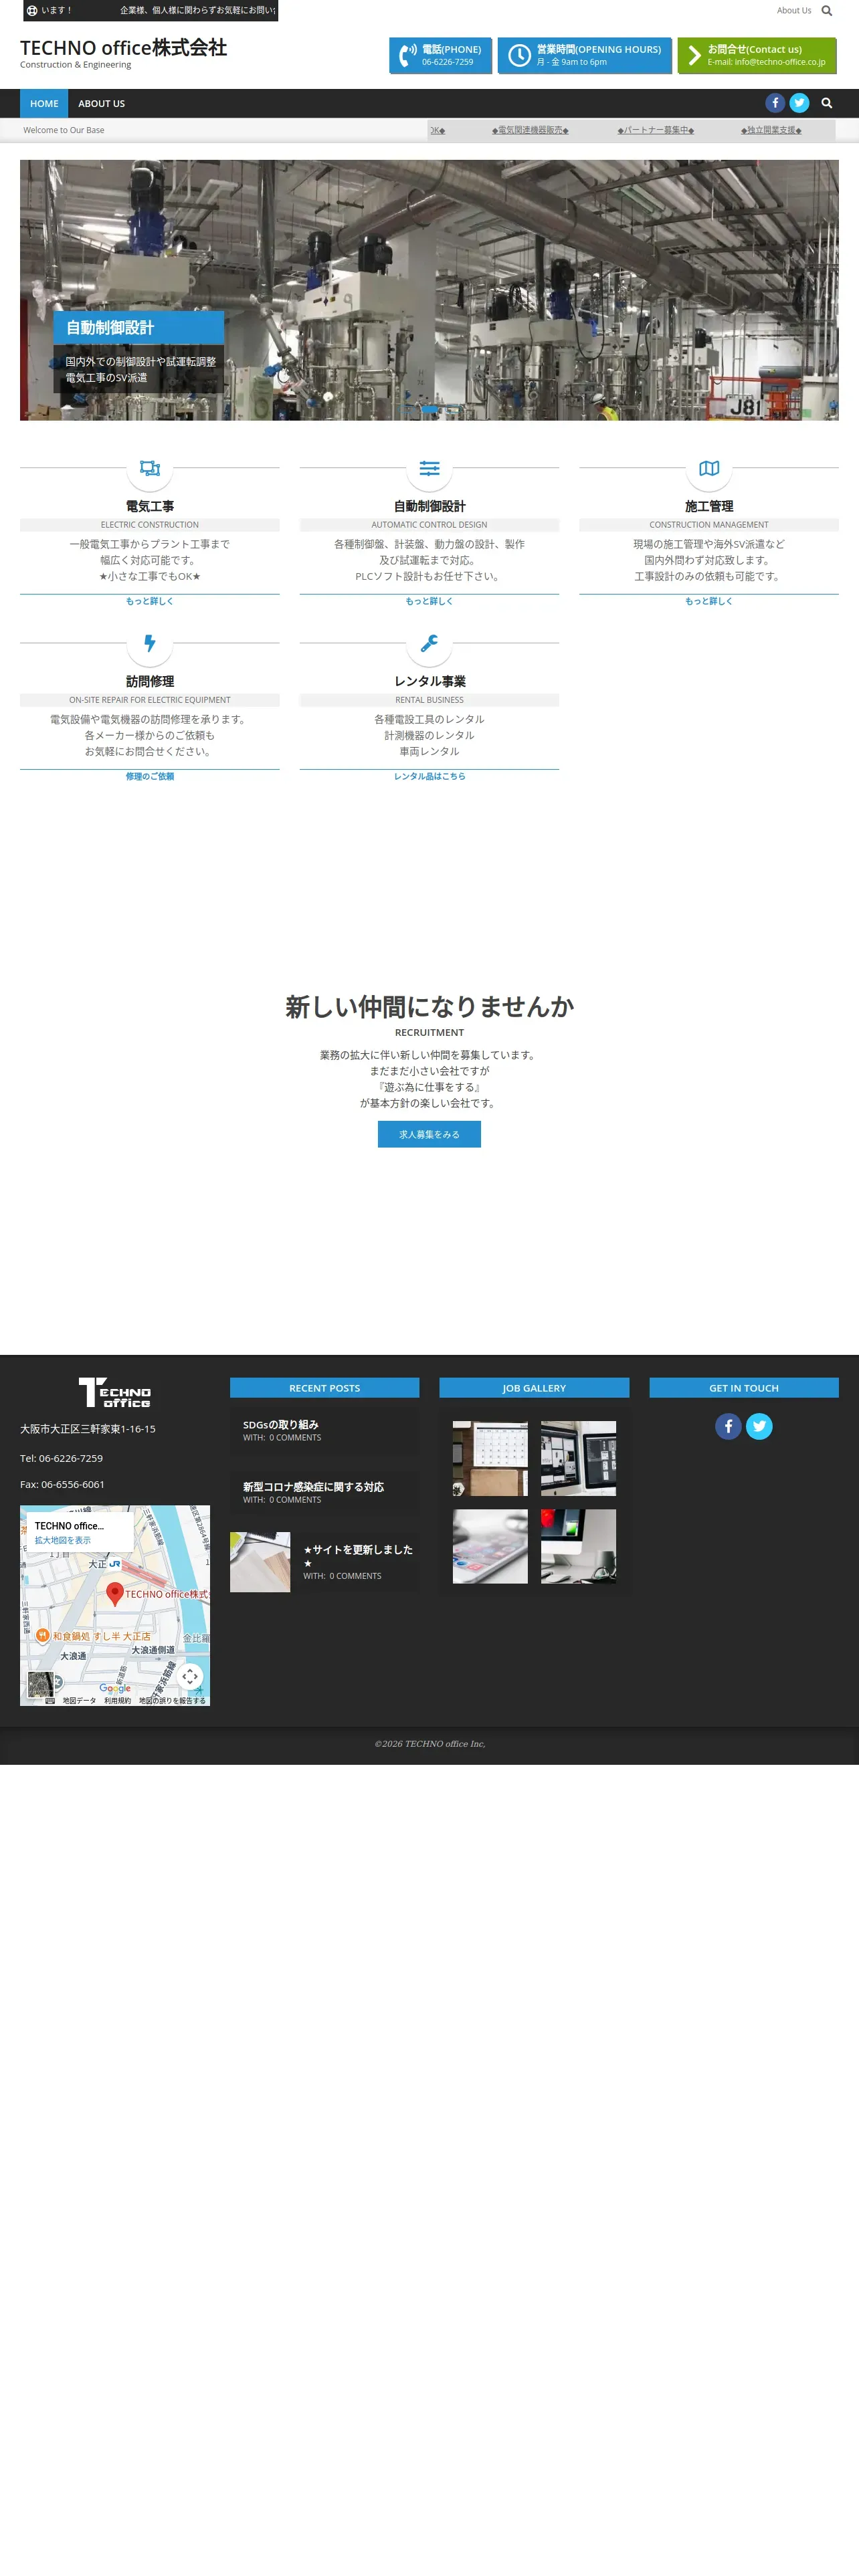Open the ★サイトを更新しました★ post title
Screen dimensions: 859x2576
[x=358, y=1556]
